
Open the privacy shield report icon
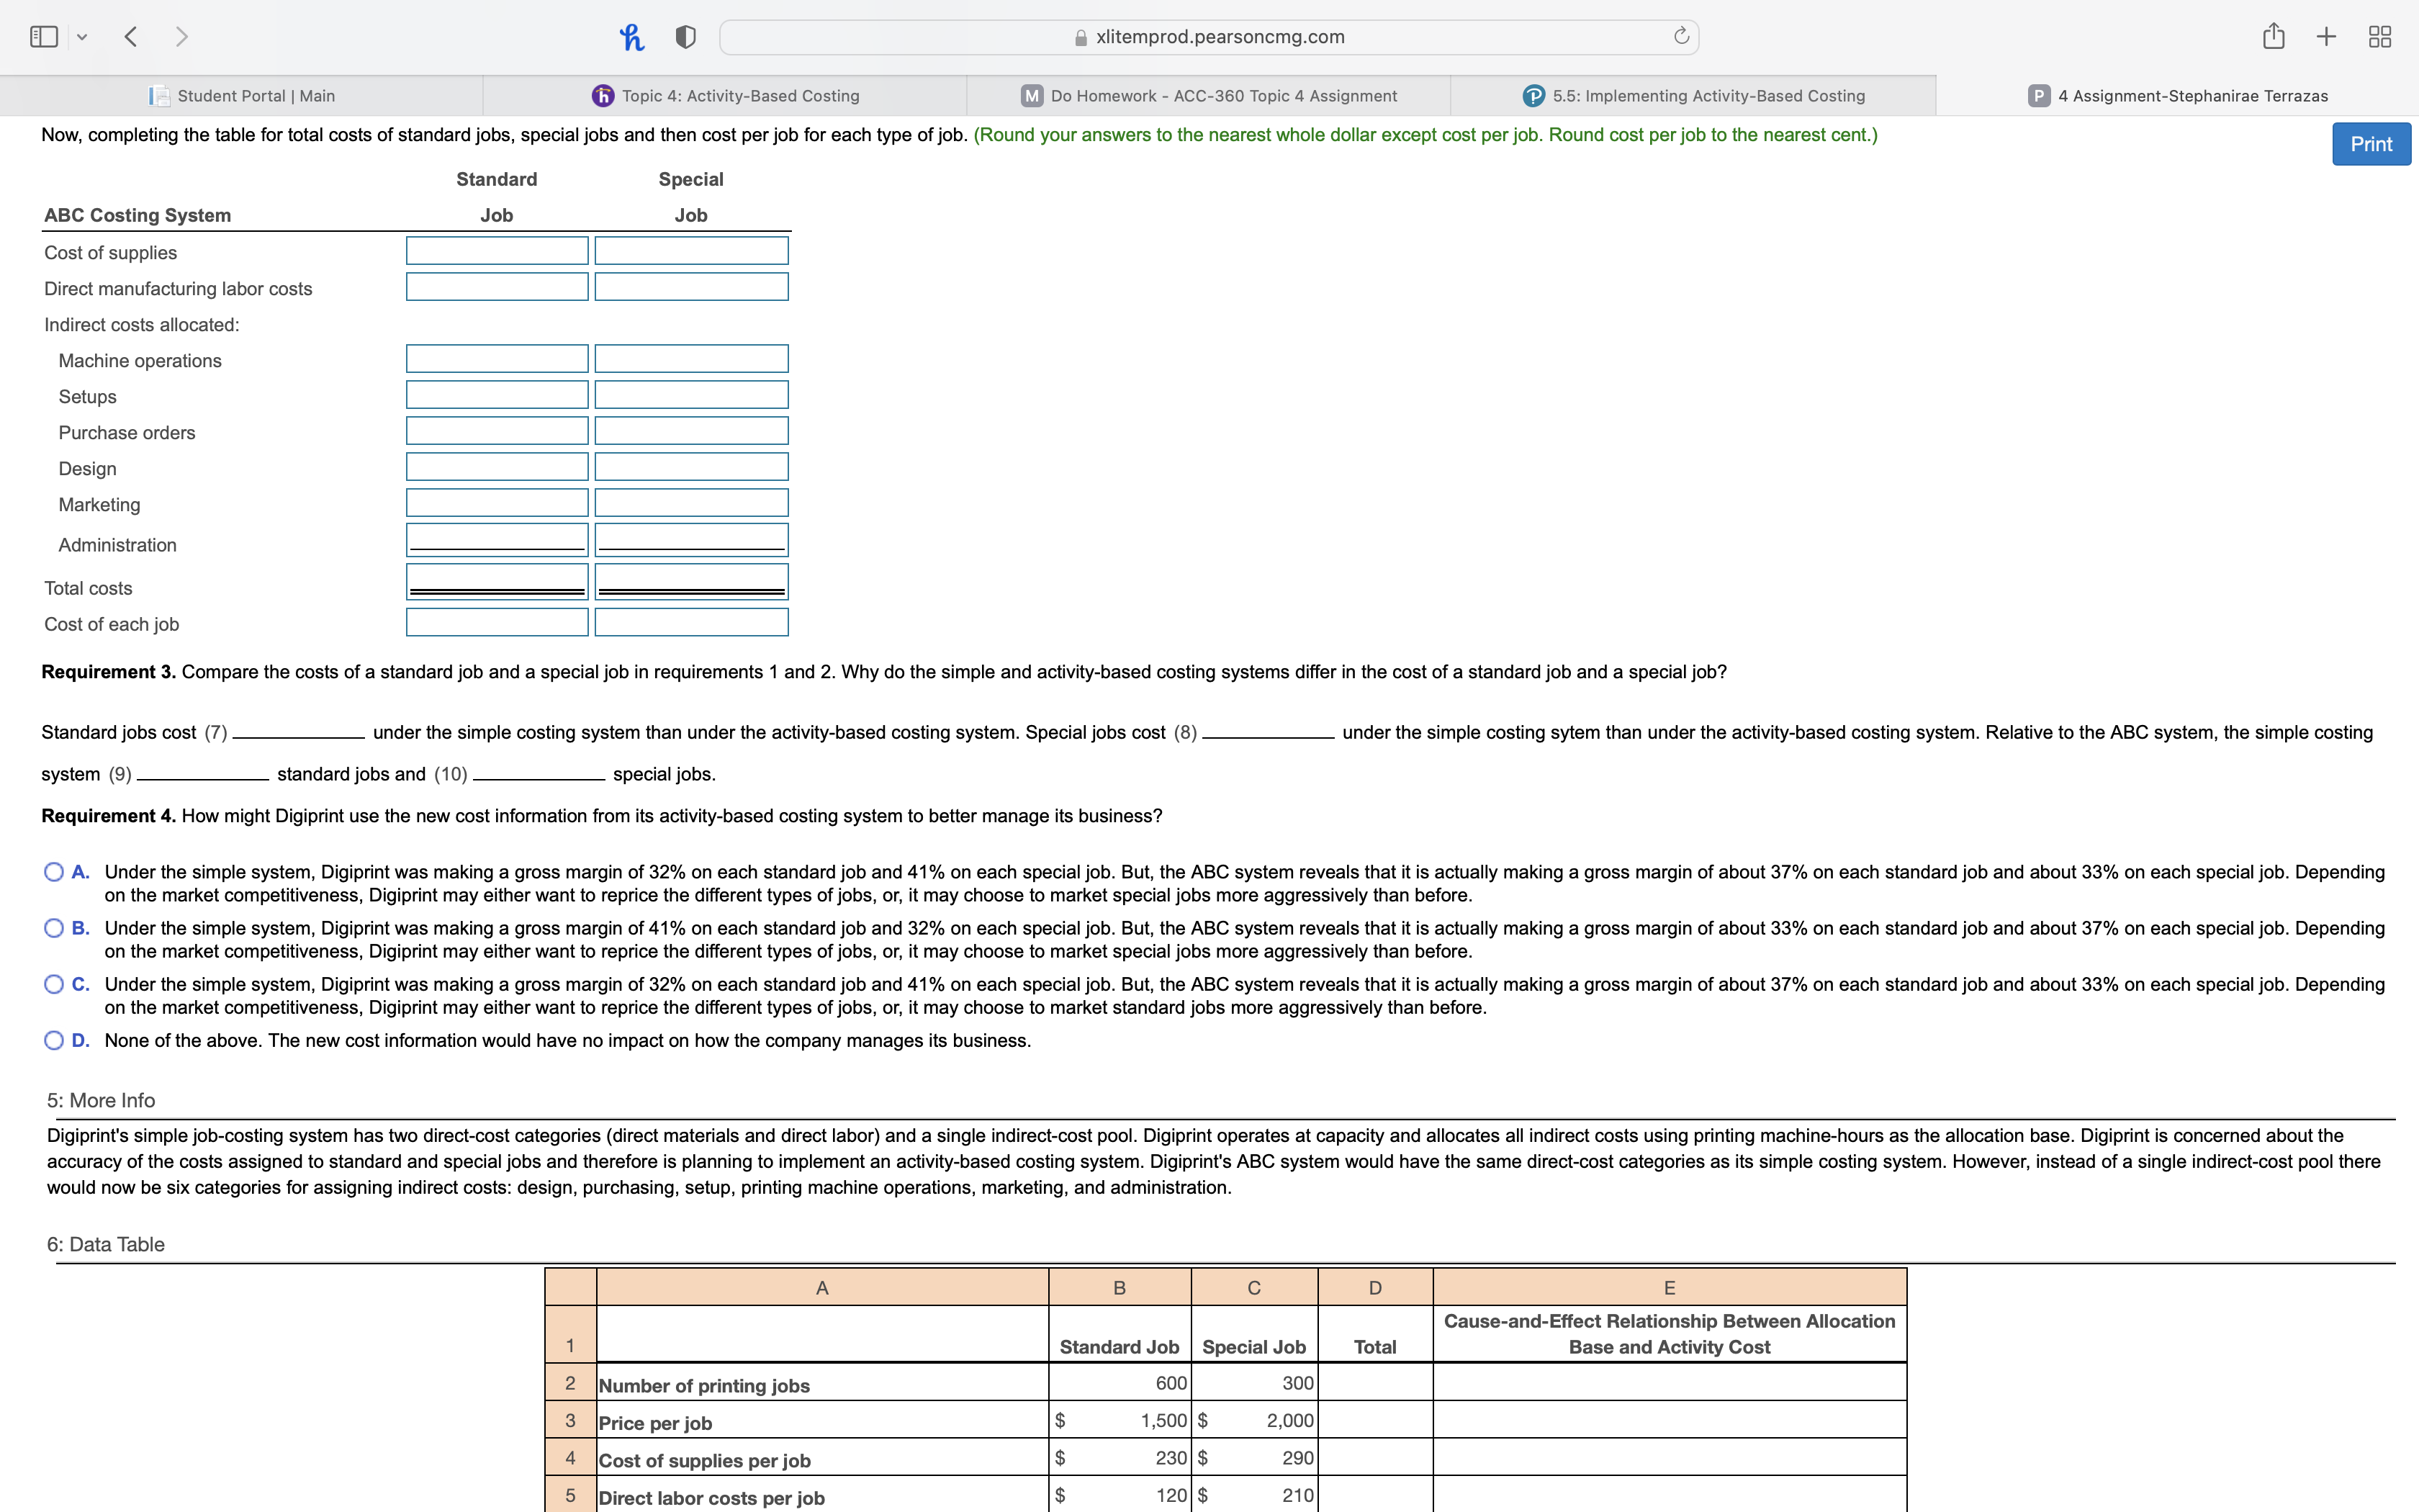point(685,37)
